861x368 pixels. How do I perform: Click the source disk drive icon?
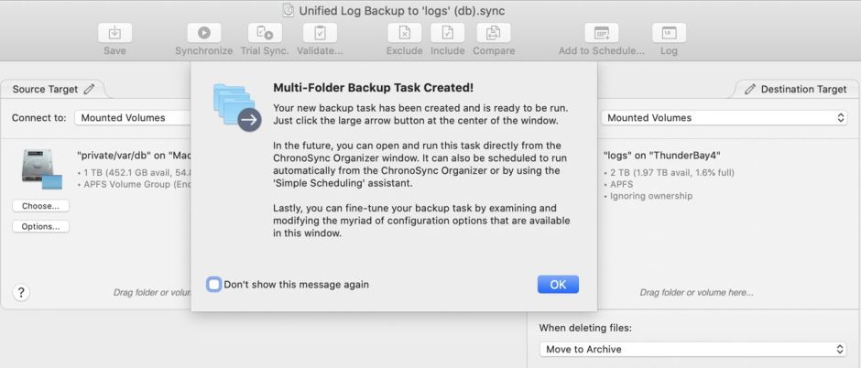(42, 169)
